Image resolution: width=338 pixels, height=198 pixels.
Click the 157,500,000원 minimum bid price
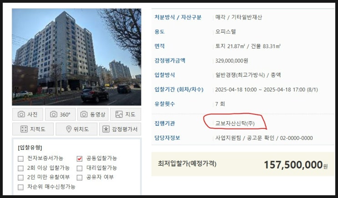[296, 165]
